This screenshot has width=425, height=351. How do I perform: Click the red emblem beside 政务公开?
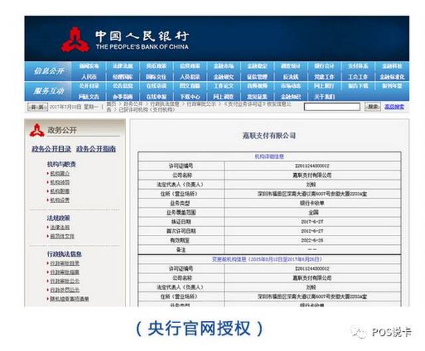[37, 130]
